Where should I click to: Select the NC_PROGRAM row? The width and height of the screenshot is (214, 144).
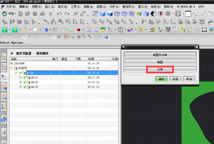click(x=64, y=63)
